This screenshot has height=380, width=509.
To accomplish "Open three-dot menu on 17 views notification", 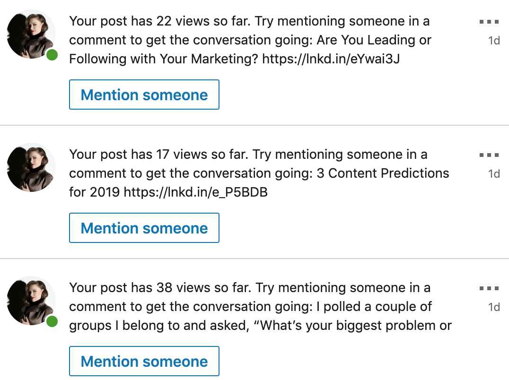I will click(x=489, y=155).
